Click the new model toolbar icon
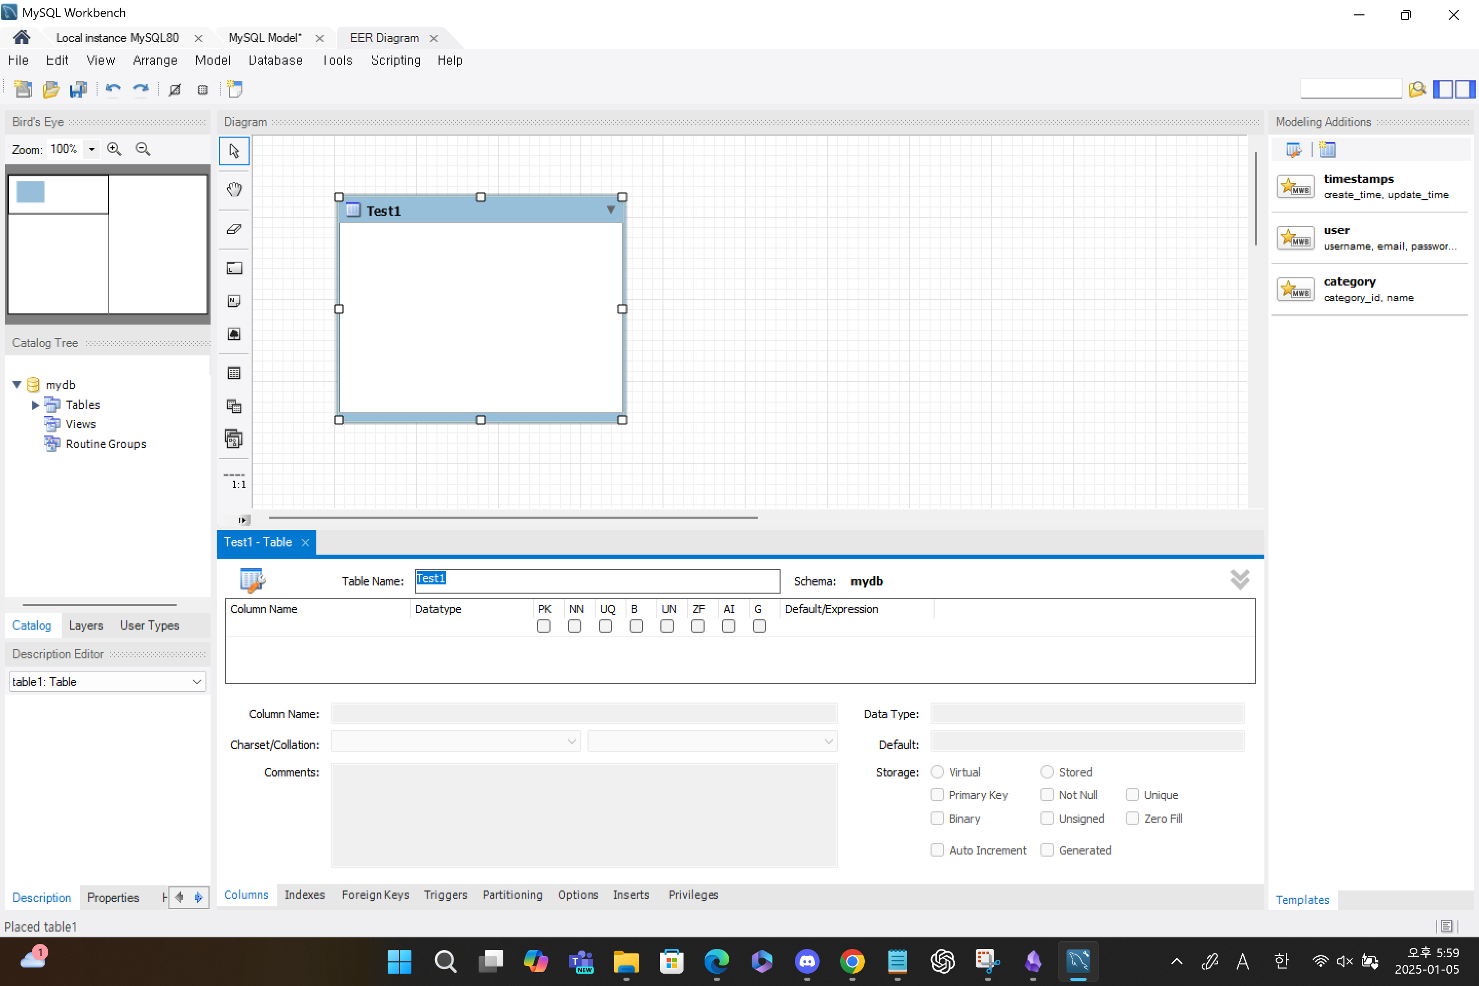The width and height of the screenshot is (1479, 986). point(23,89)
